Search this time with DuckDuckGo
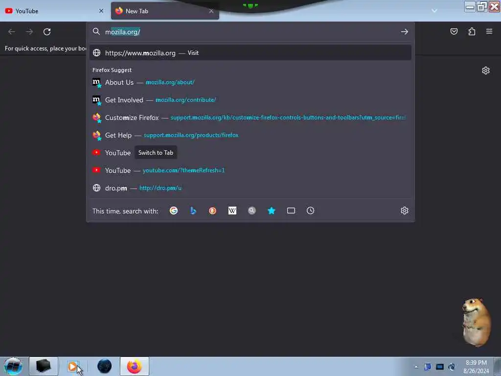This screenshot has height=376, width=501. [x=212, y=211]
